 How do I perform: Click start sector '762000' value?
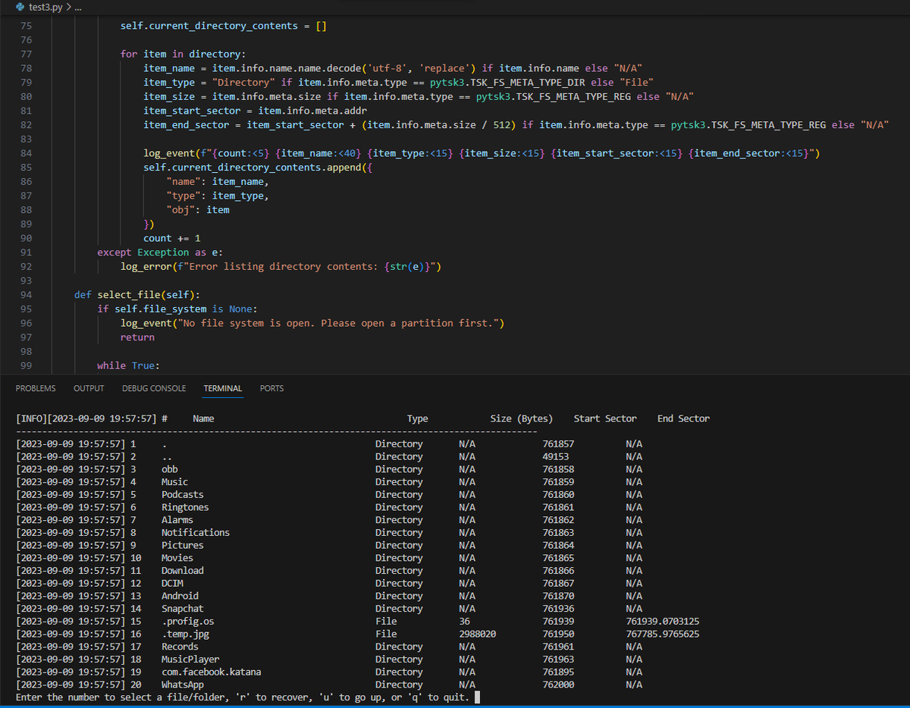[x=559, y=685]
